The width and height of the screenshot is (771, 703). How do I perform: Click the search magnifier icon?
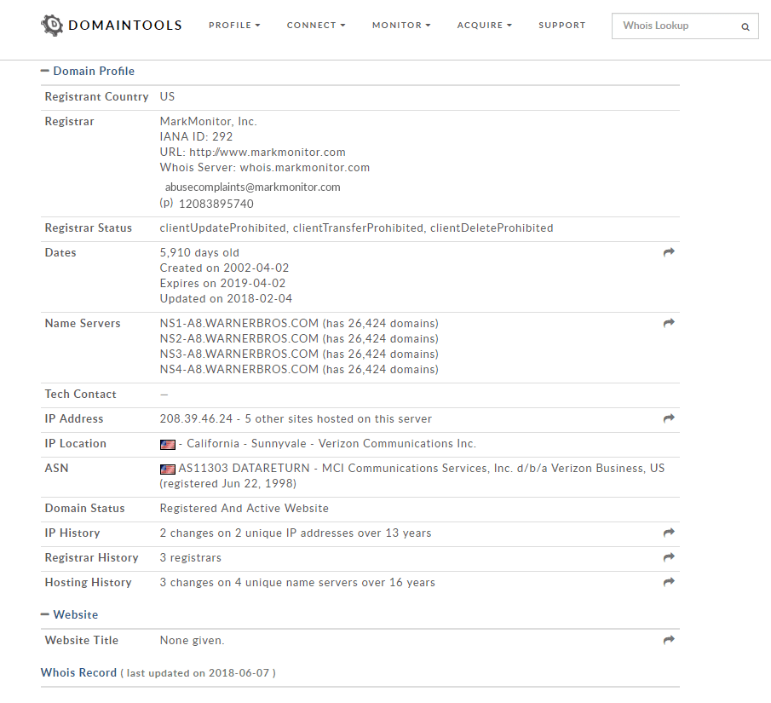(x=745, y=26)
